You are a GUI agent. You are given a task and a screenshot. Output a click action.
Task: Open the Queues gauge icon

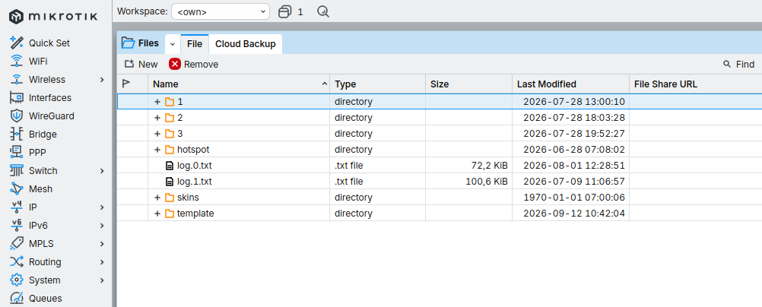pos(17,298)
